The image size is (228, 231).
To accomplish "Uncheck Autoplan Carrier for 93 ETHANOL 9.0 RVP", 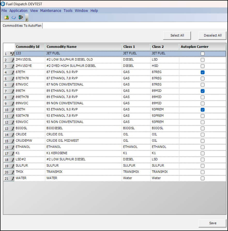I will point(203,110).
